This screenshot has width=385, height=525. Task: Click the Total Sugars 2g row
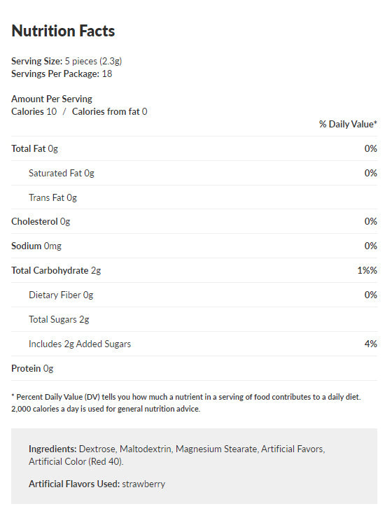194,319
